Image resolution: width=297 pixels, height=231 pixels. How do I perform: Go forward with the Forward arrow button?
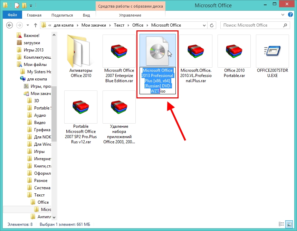19,25
